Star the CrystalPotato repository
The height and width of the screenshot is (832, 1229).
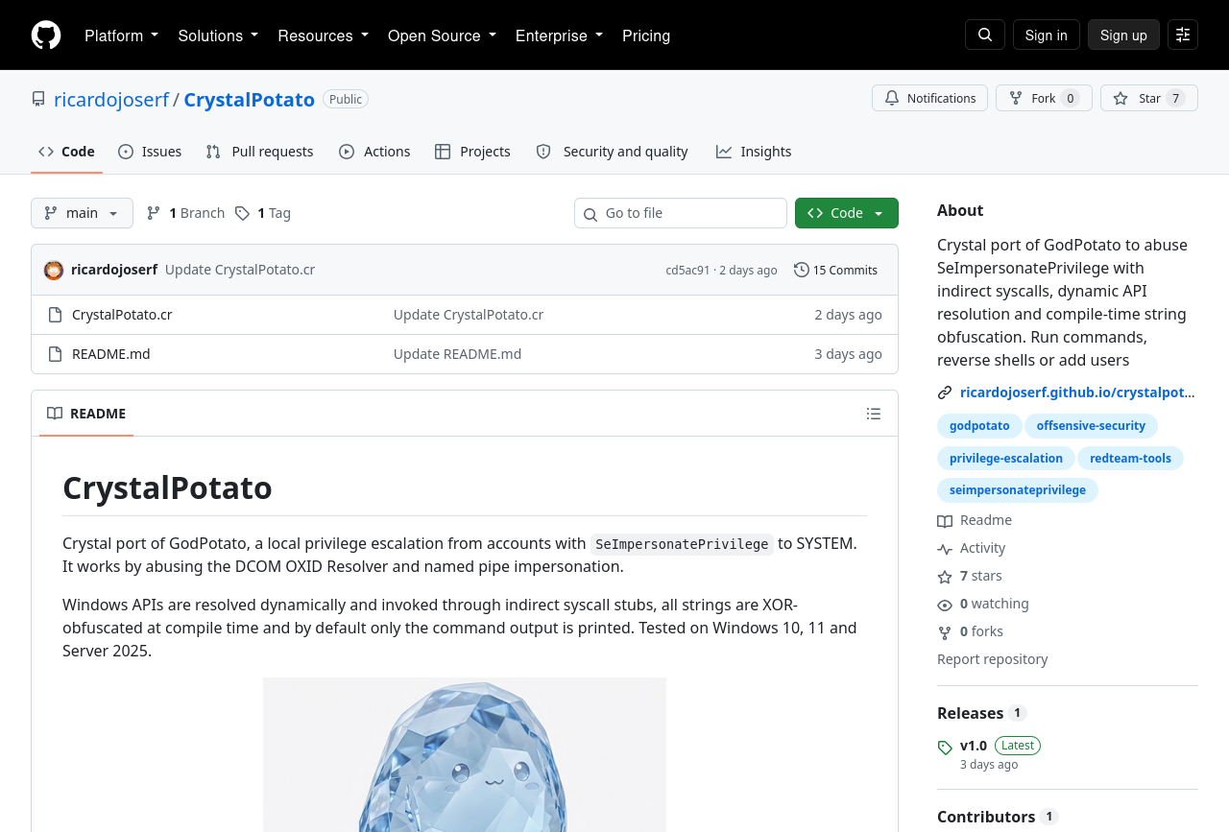click(x=1149, y=98)
